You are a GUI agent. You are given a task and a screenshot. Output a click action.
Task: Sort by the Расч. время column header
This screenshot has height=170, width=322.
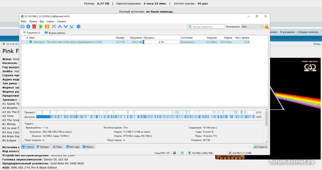242,38
